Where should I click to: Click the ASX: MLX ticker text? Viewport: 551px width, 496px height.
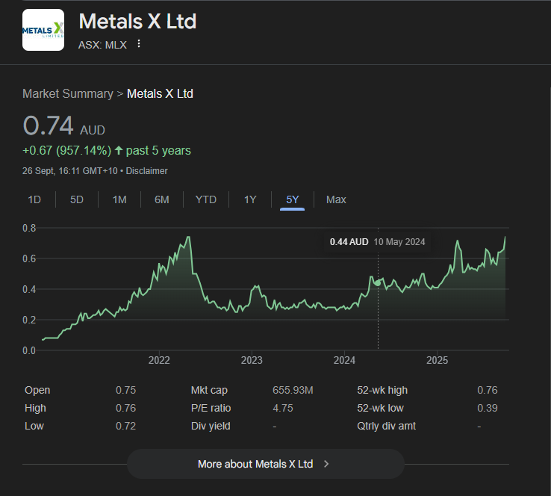102,45
